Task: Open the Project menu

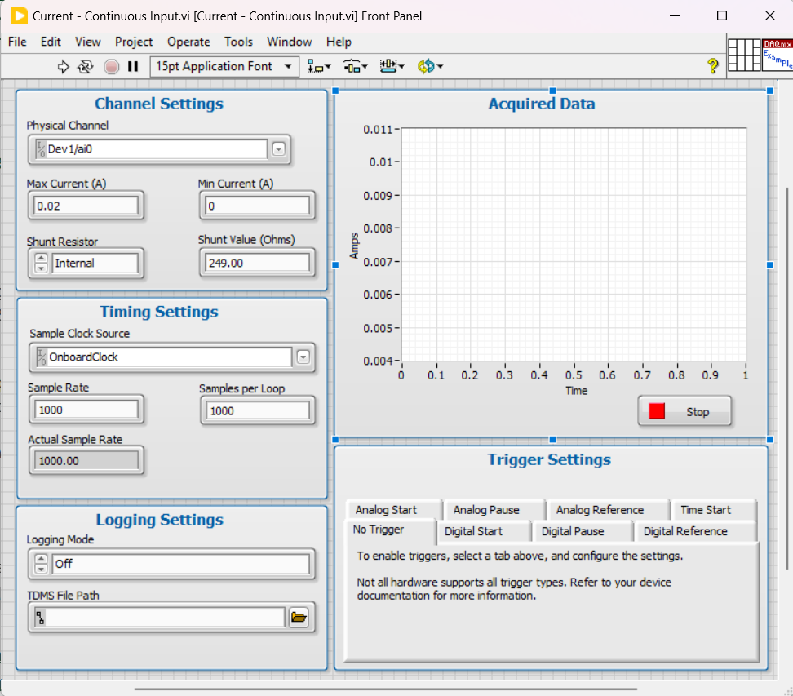Action: [x=134, y=42]
